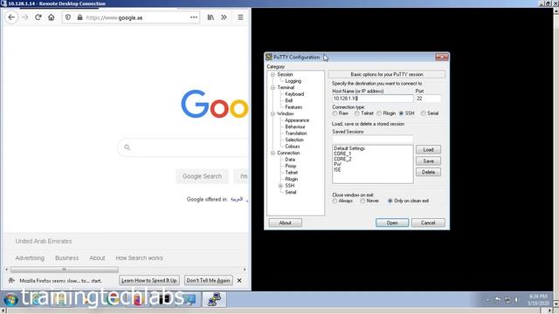Click Don't Tell Me Again button
This screenshot has width=559, height=314.
(208, 281)
